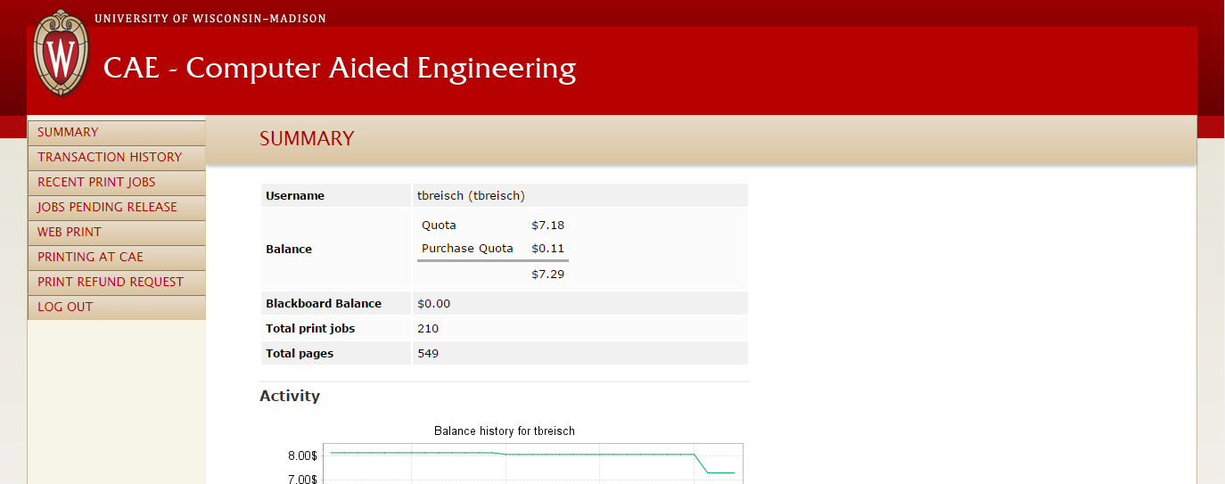Click the Blackboard Balance value $0.00
1225x484 pixels.
(433, 303)
